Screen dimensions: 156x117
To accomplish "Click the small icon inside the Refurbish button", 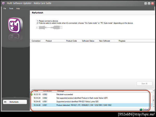I will point(5,102).
